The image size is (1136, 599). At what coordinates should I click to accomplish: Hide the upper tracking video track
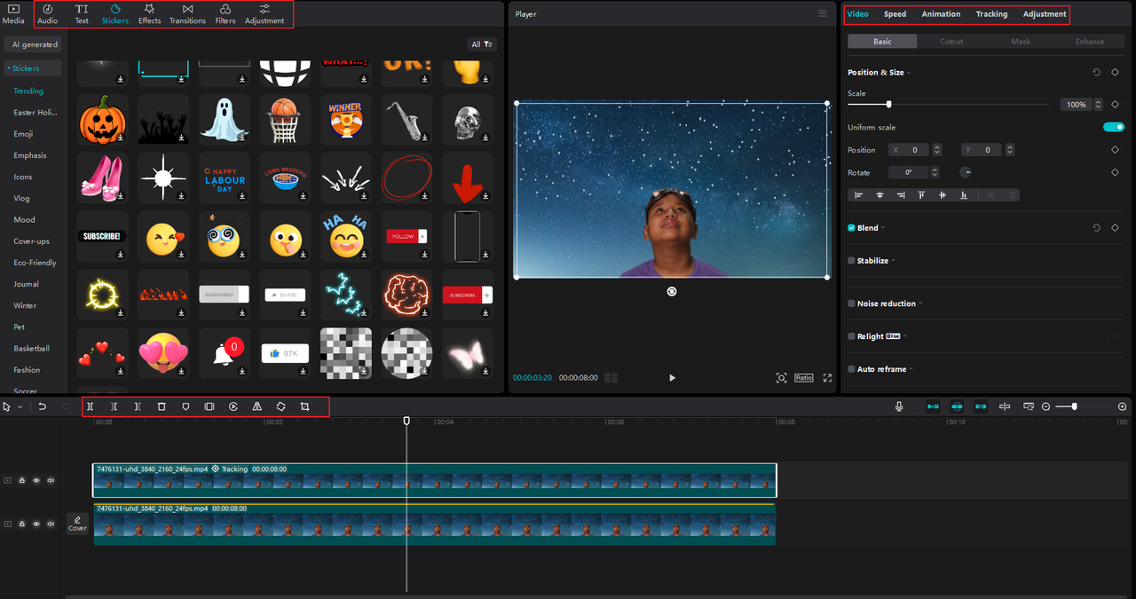point(36,480)
